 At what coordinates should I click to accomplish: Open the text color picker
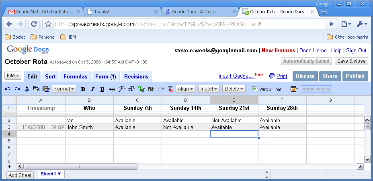[141, 89]
